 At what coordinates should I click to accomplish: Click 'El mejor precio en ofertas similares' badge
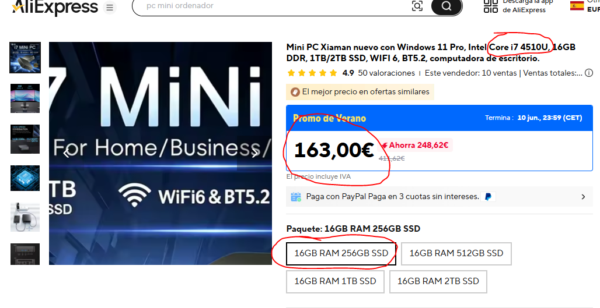tap(360, 92)
